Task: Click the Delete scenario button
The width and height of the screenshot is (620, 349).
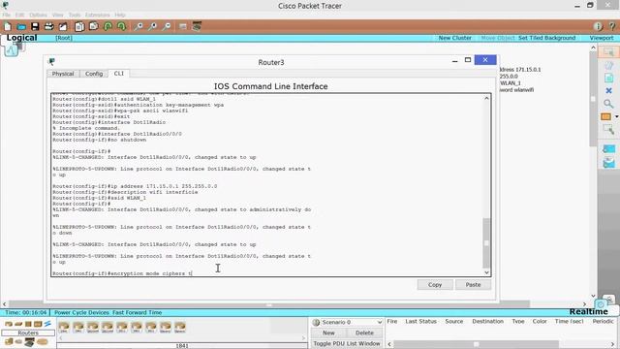Action: [364, 333]
